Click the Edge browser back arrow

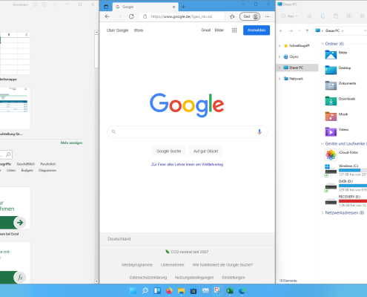click(107, 16)
